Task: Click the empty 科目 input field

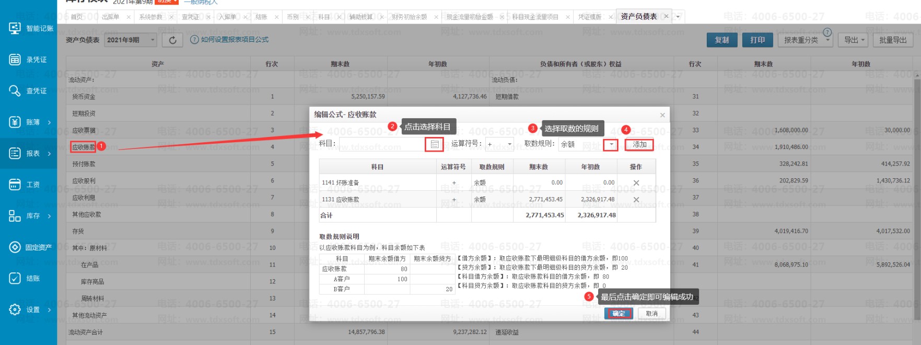Action: coord(381,144)
